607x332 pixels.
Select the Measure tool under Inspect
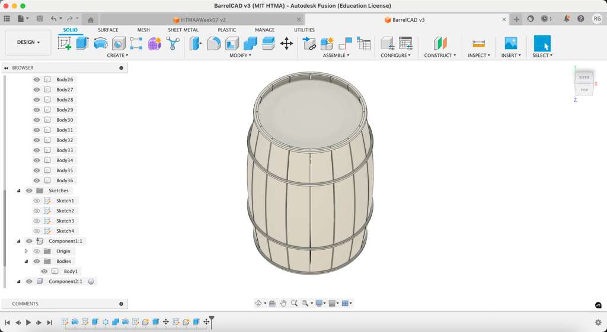click(x=479, y=43)
